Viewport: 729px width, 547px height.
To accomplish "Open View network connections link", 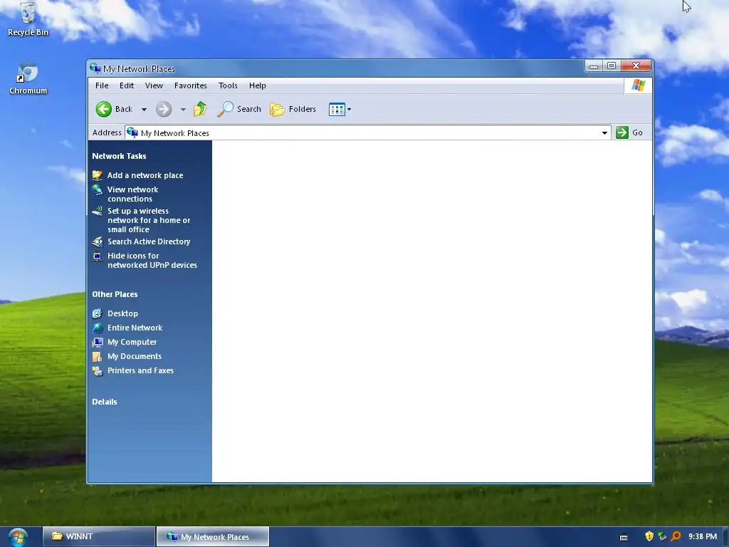I will pyautogui.click(x=132, y=194).
